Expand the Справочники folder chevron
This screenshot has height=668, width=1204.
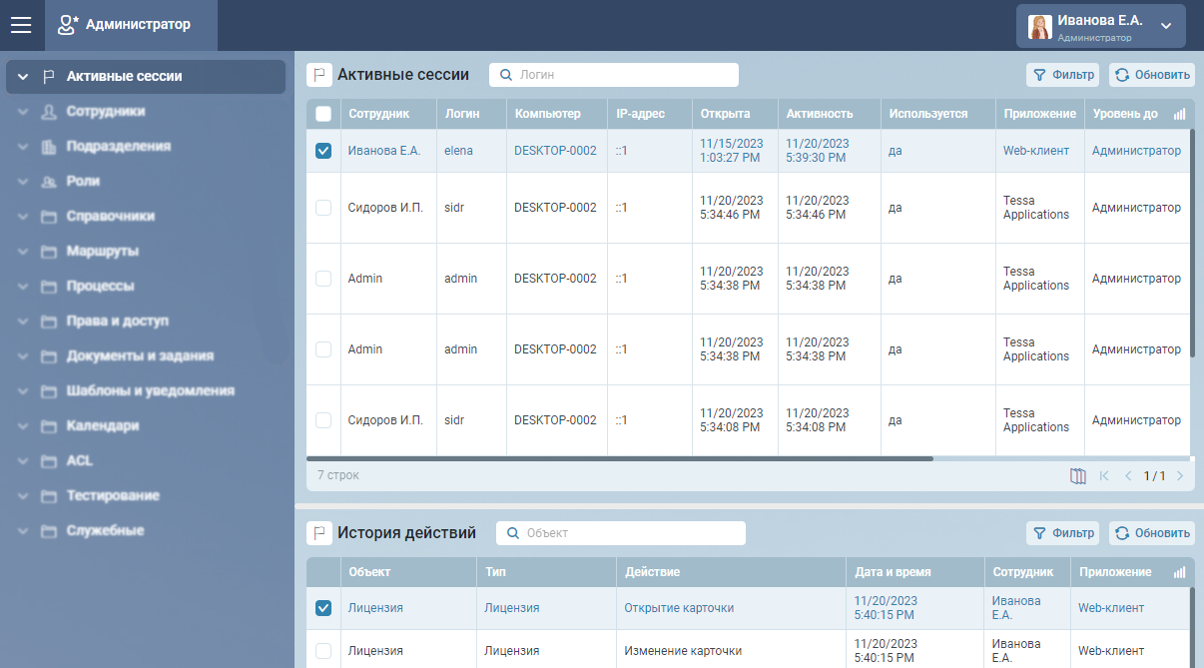pos(23,217)
